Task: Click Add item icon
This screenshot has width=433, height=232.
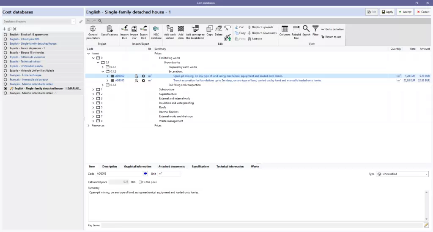Action: pos(181,32)
